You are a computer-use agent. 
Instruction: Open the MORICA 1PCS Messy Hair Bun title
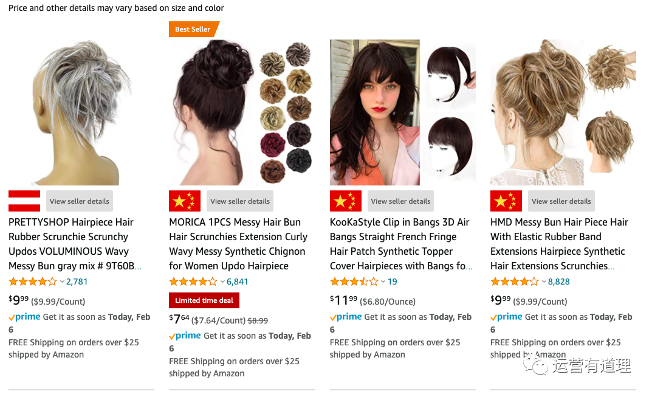click(238, 244)
